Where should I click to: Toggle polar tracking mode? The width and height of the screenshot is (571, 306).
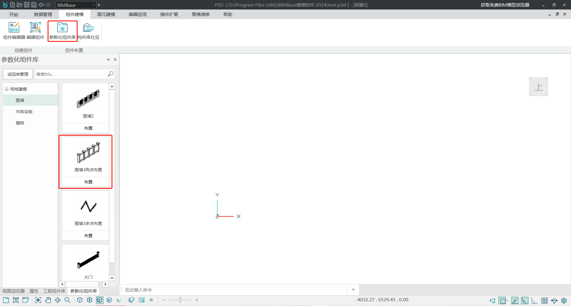click(515, 301)
